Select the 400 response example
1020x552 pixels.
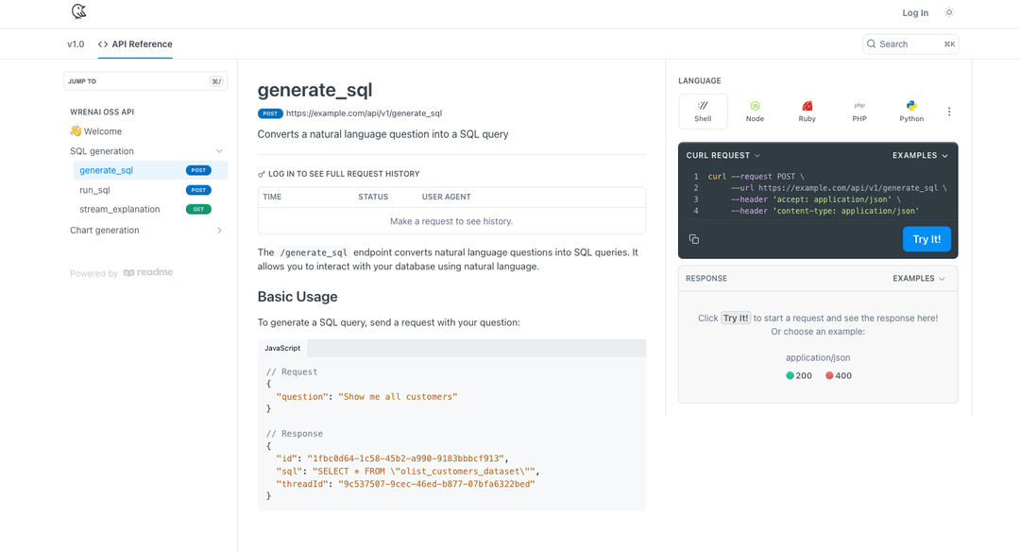839,375
